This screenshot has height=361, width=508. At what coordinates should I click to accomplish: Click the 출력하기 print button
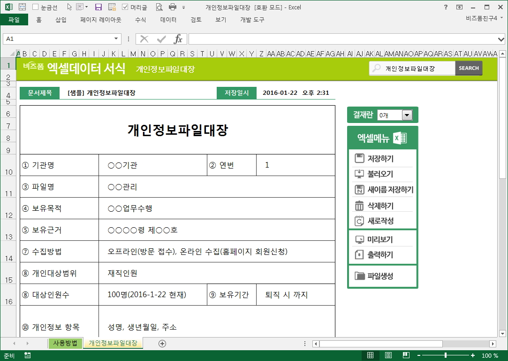pos(380,255)
